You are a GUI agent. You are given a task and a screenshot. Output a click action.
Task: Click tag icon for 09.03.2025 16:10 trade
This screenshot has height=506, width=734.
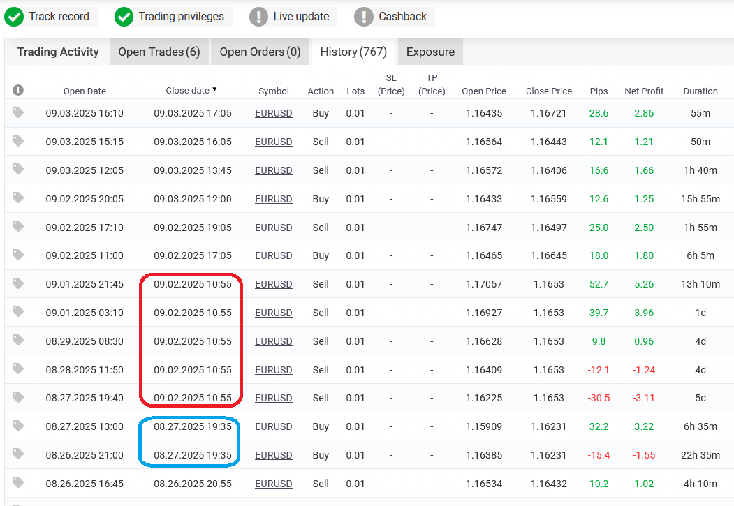[x=18, y=112]
